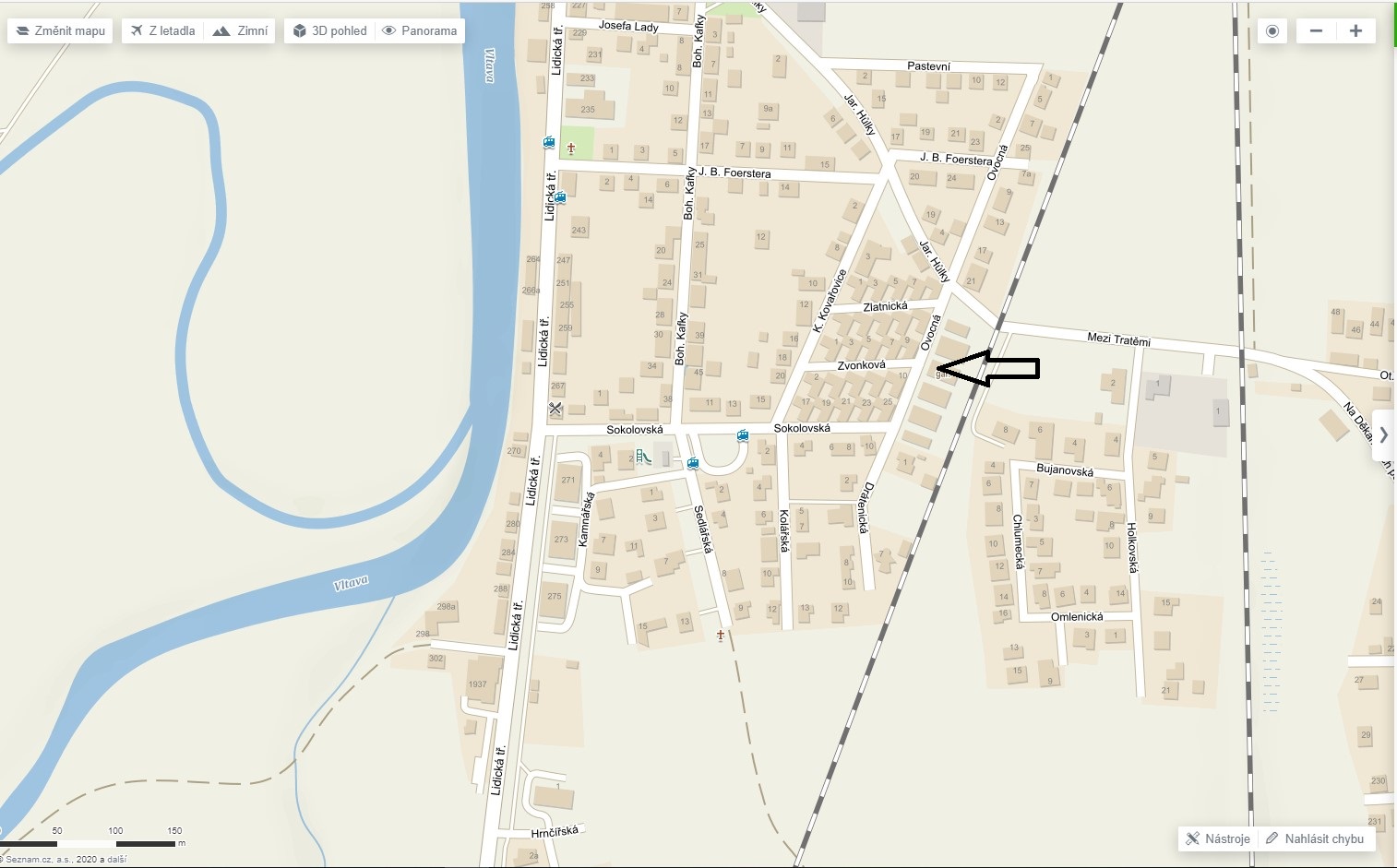Image resolution: width=1397 pixels, height=868 pixels.
Task: Expand the side panel with the chevron arrow
Action: (1383, 434)
